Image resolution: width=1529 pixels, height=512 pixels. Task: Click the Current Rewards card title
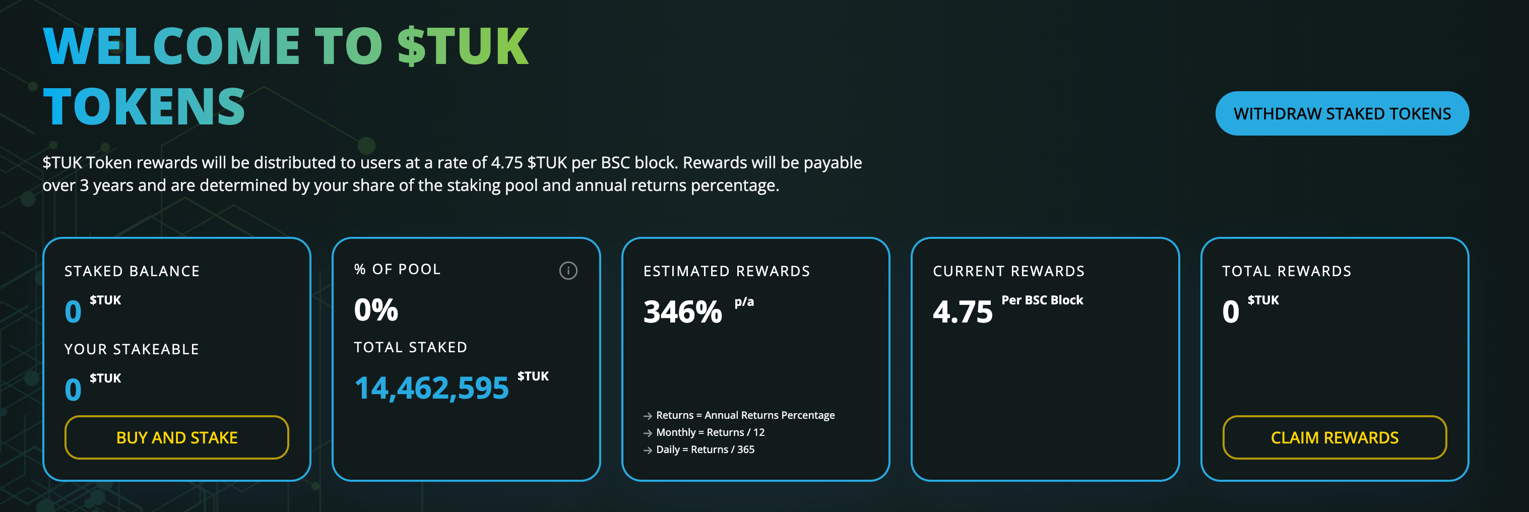pyautogui.click(x=1008, y=271)
